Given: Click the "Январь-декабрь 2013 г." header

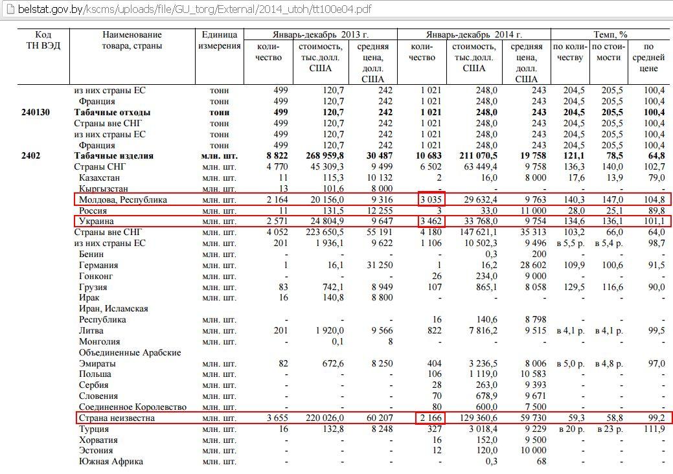Looking at the screenshot, I should [x=319, y=34].
